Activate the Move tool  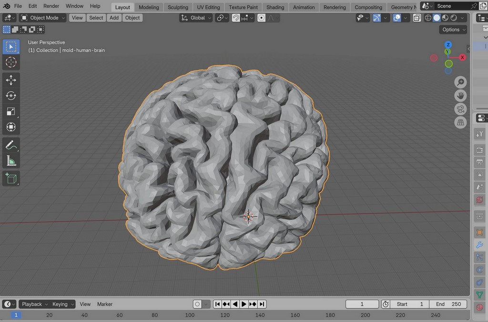11,80
